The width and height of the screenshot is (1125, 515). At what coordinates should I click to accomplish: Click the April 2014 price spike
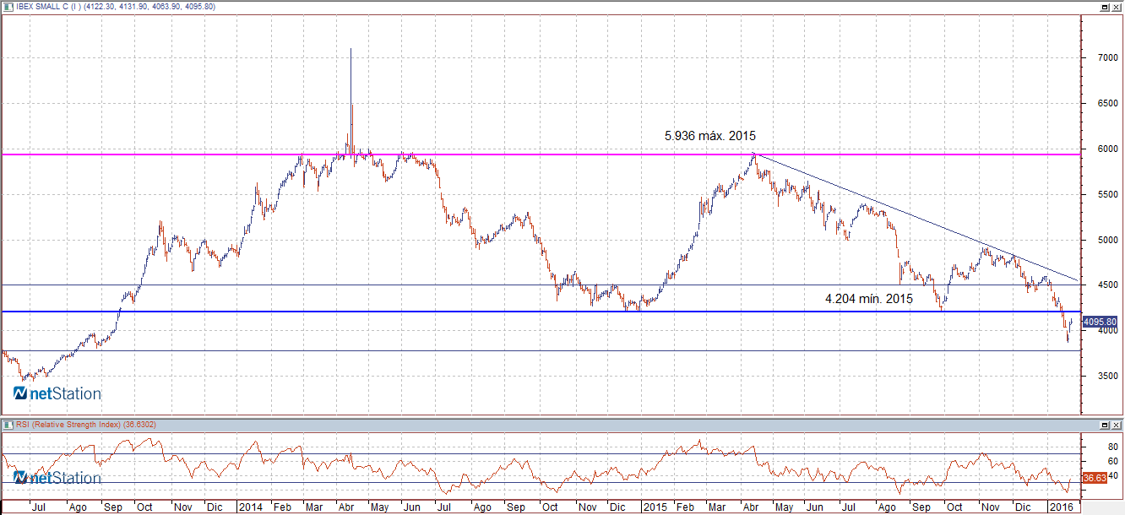(351, 84)
